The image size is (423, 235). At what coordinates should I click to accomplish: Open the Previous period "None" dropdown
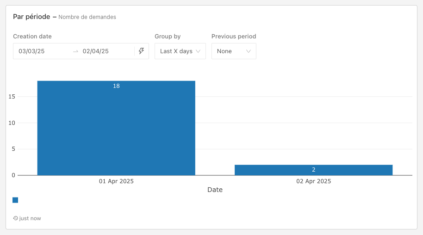tap(233, 51)
